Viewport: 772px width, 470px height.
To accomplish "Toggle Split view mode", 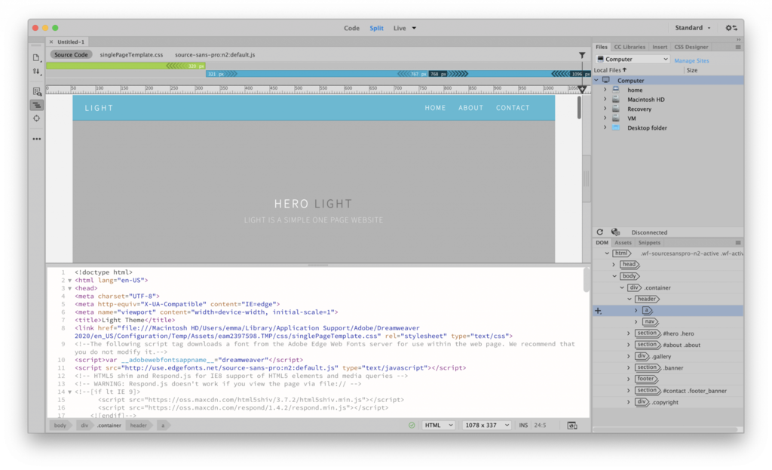I will click(x=376, y=28).
